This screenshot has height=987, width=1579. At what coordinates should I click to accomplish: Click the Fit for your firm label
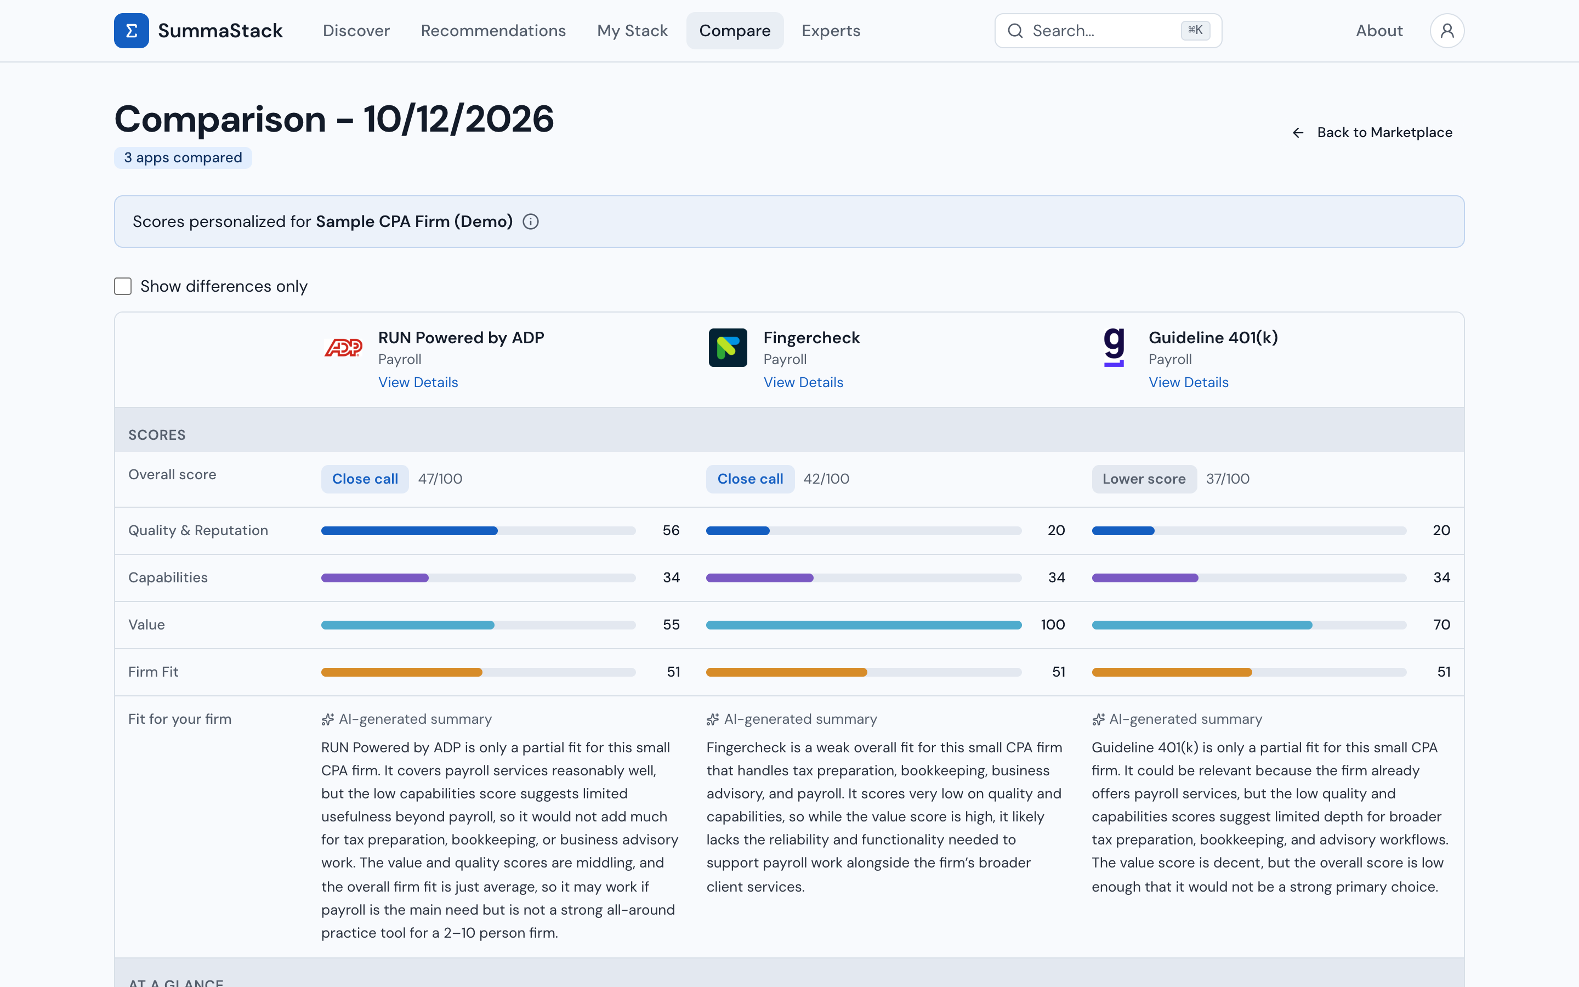click(179, 719)
